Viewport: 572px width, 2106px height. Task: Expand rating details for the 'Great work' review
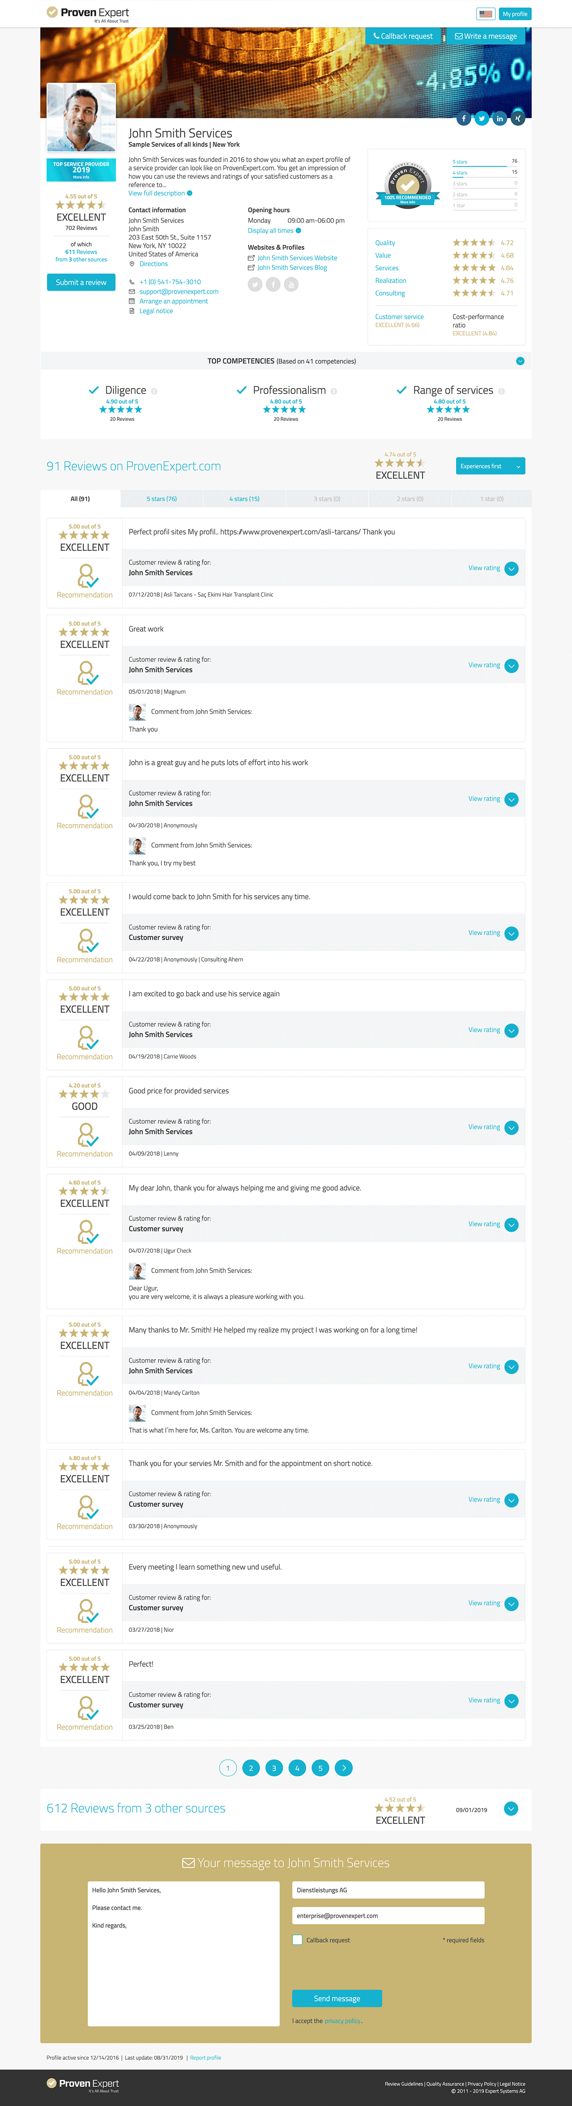[x=512, y=665]
